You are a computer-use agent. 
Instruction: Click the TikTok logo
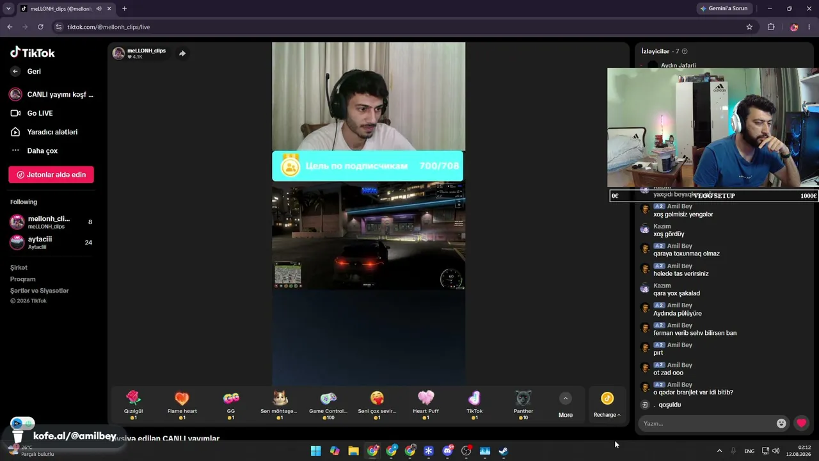pyautogui.click(x=33, y=53)
